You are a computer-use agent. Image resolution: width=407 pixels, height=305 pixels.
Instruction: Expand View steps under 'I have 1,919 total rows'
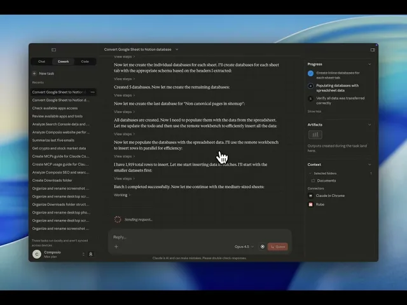[125, 179]
